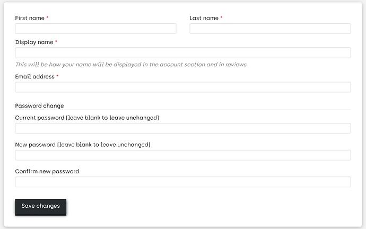The image size is (366, 229).
Task: Click the Last name label text
Action: click(204, 18)
